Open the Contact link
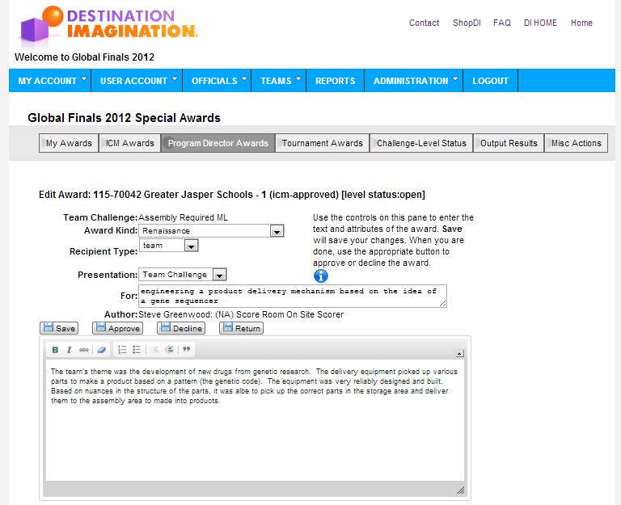Screen dimensions: 621x505 pos(425,23)
